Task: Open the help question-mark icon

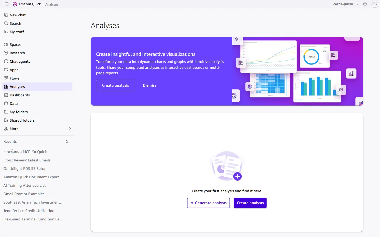Action: click(365, 4)
